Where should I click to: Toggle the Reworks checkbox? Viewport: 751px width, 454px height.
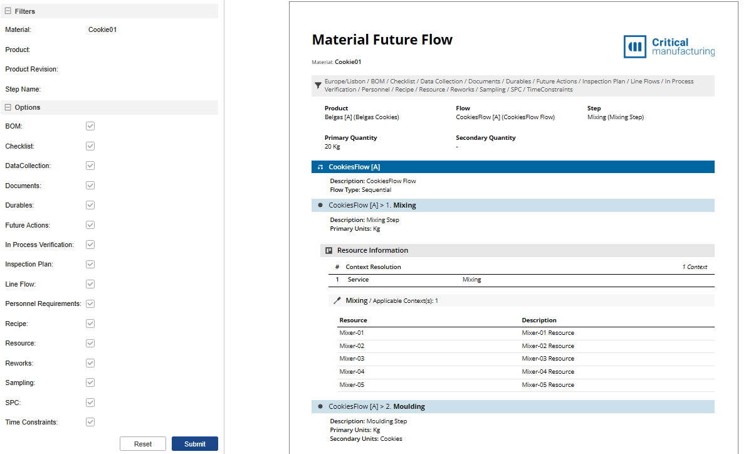point(90,363)
